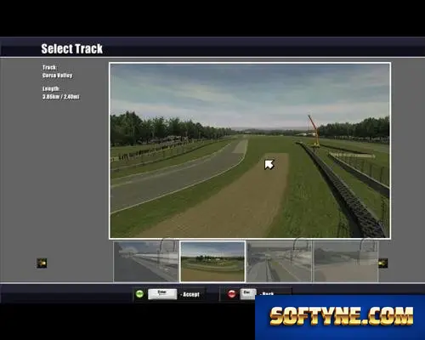The width and height of the screenshot is (425, 340).
Task: Click the green Accept circle icon
Action: pos(139,294)
